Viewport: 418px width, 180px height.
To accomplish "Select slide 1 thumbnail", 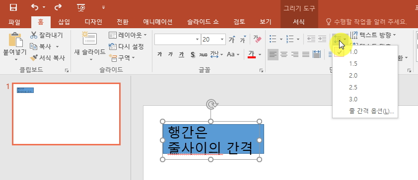I will [66, 114].
